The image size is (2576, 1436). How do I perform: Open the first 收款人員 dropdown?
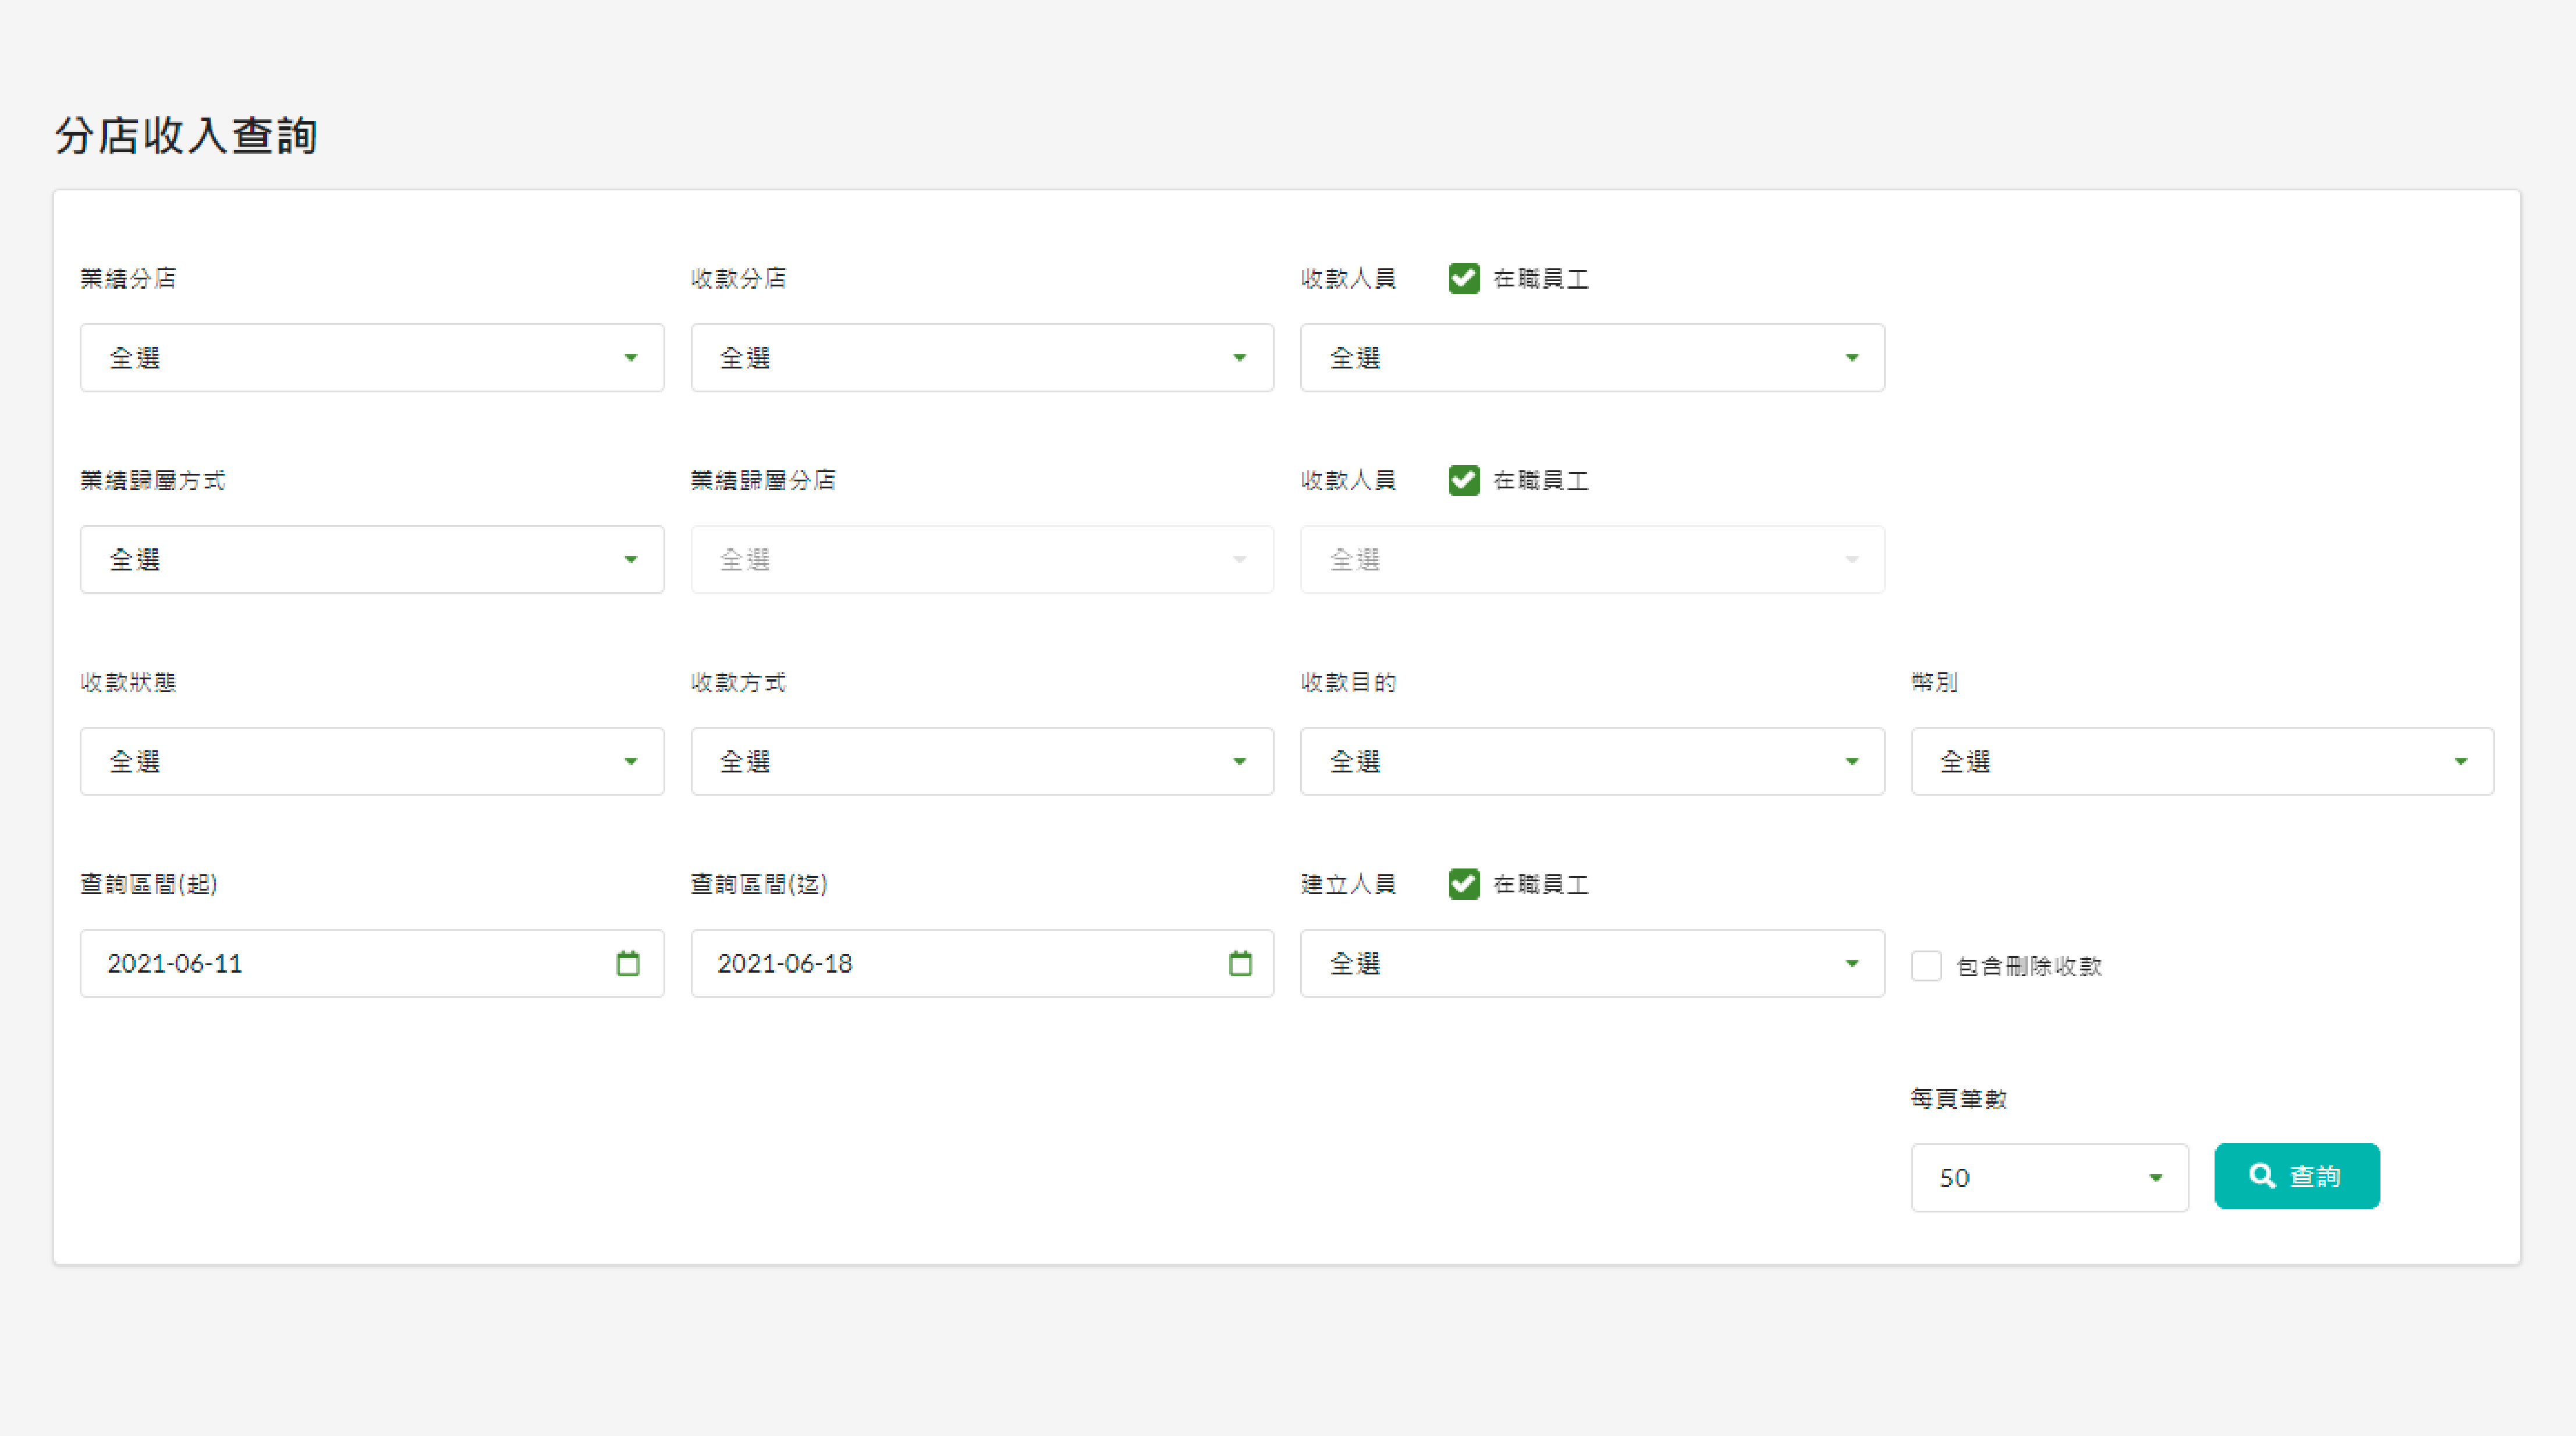click(x=1592, y=358)
